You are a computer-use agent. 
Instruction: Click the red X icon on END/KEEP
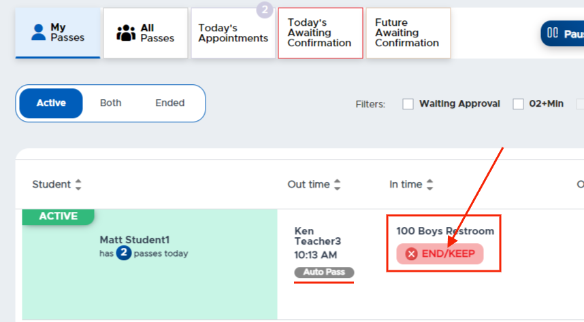[x=411, y=254]
